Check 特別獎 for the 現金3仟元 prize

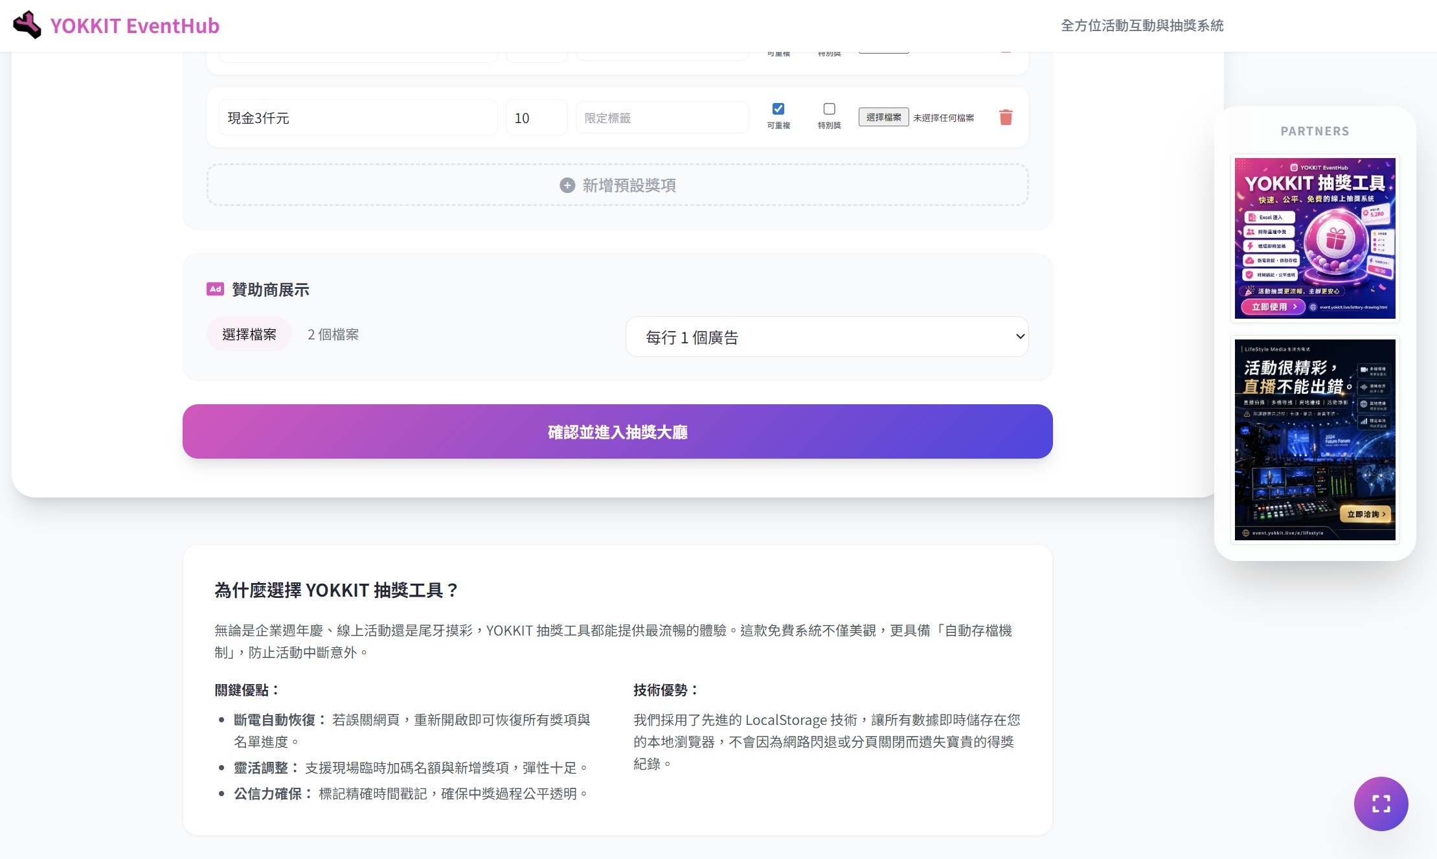(x=829, y=109)
